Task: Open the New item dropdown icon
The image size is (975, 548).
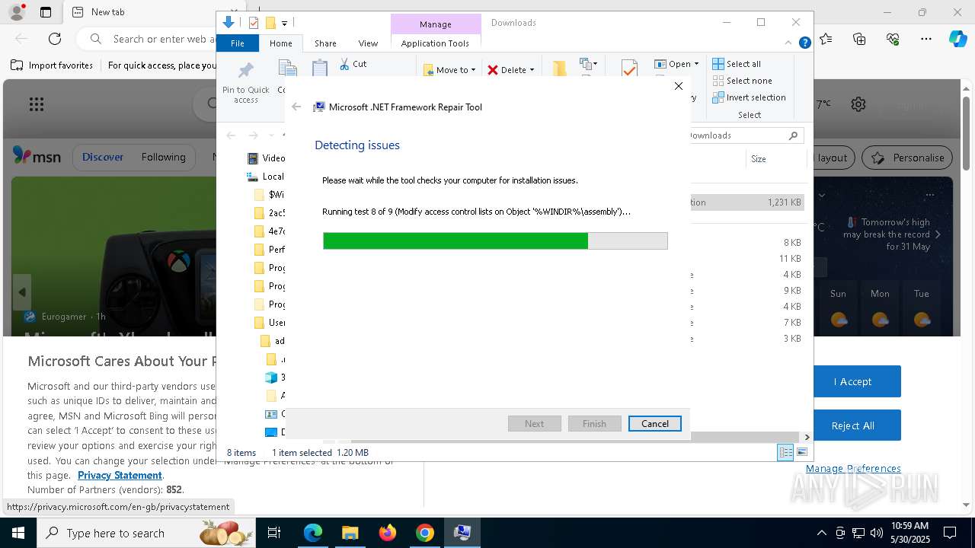Action: pyautogui.click(x=588, y=64)
